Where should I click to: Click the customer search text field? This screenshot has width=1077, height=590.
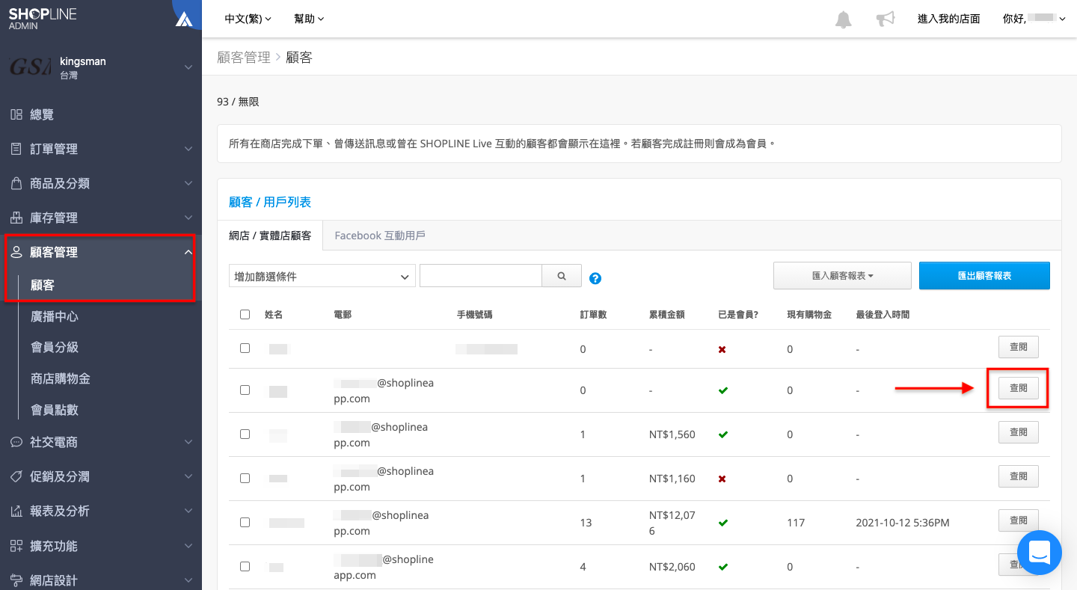(480, 276)
